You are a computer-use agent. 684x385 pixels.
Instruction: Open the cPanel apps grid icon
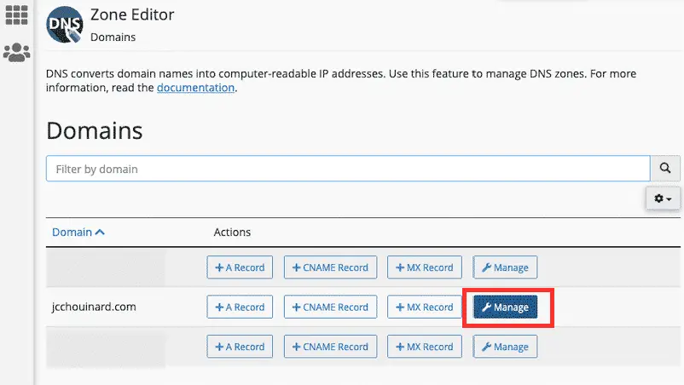[16, 14]
